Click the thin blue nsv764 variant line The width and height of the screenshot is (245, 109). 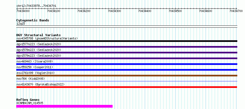pos(127,81)
